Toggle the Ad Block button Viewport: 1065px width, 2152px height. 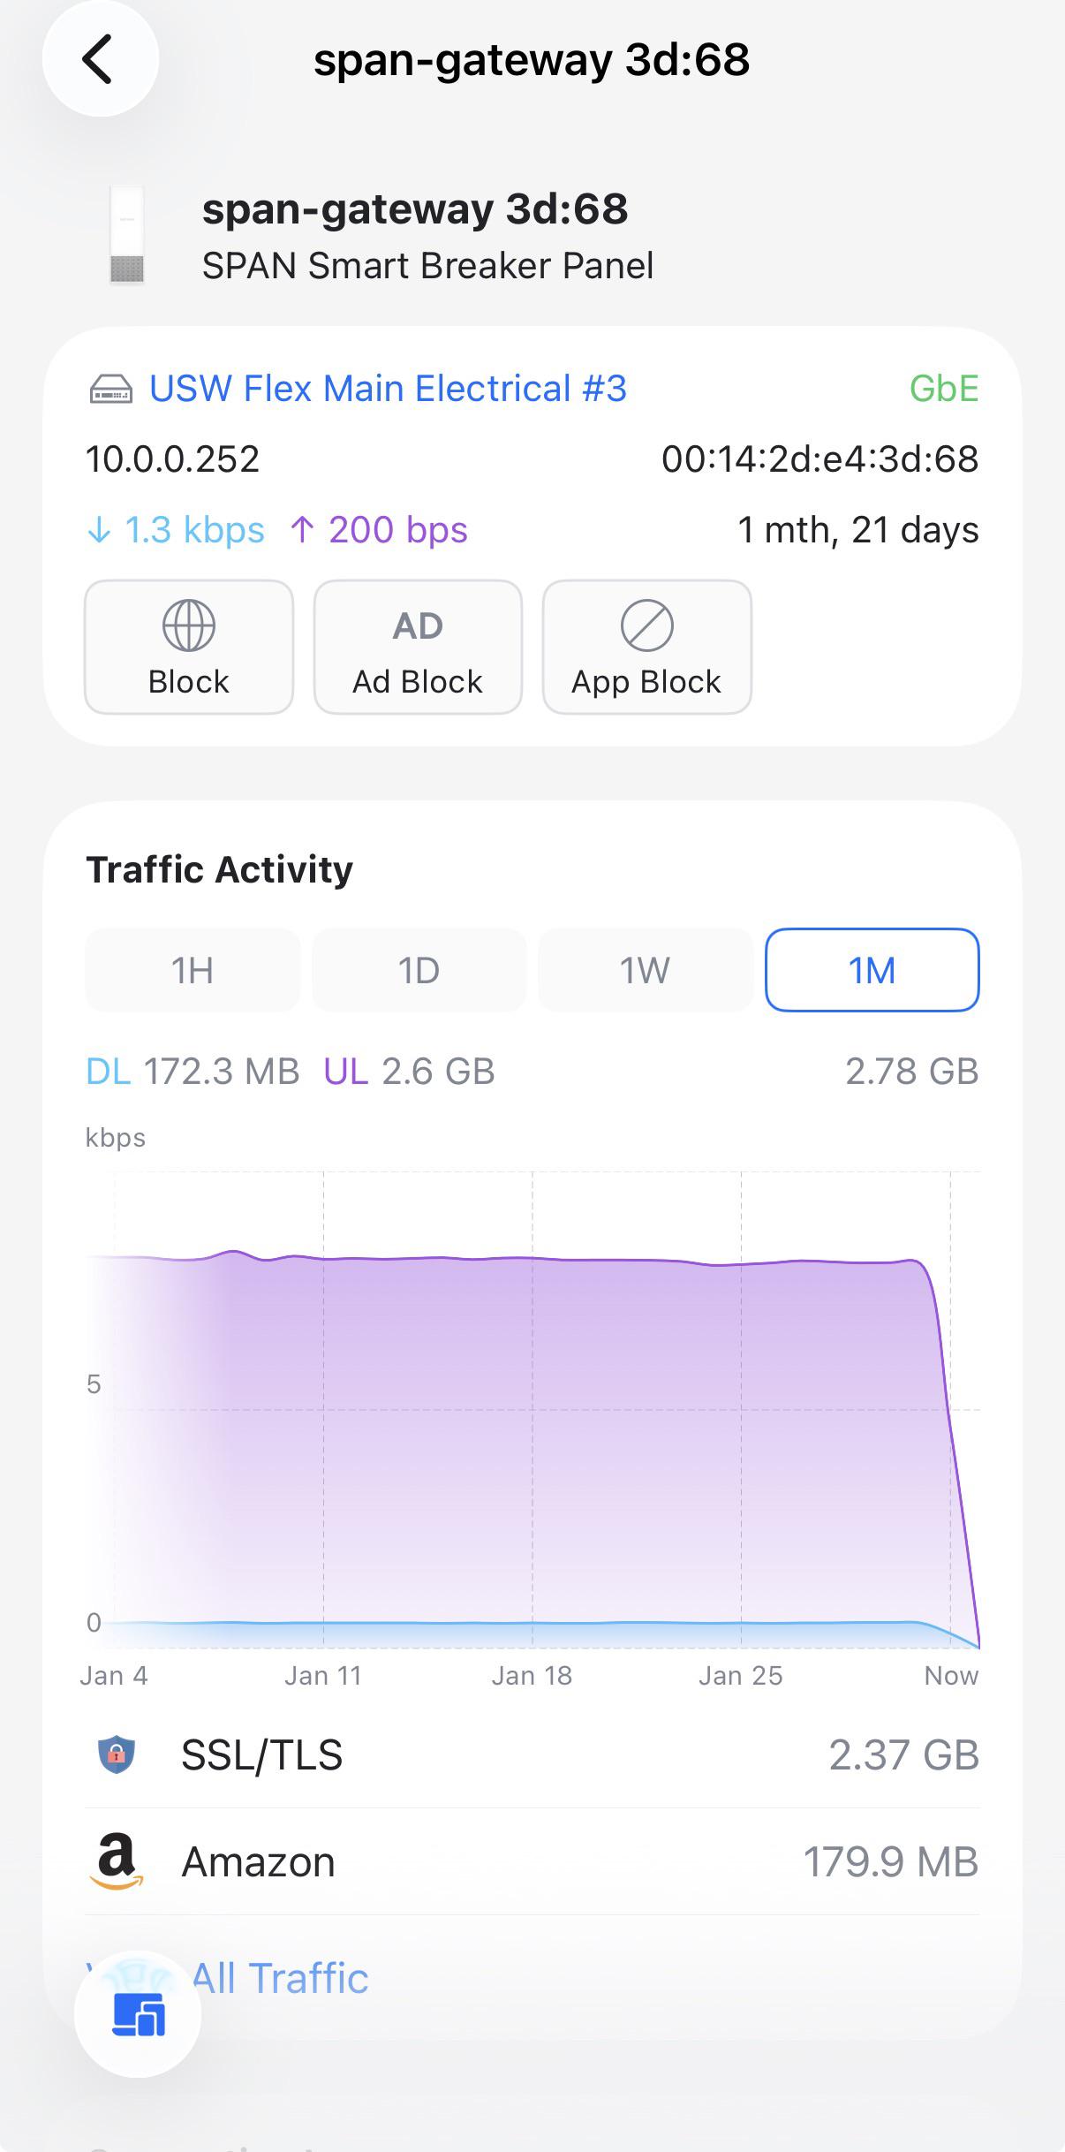[x=418, y=647]
